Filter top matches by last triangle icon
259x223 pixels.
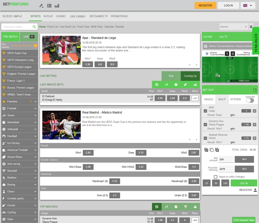tap(195, 207)
